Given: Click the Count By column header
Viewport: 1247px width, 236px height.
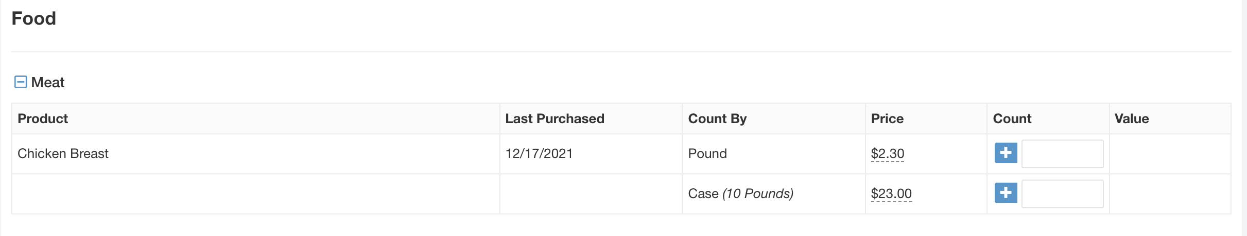Looking at the screenshot, I should pyautogui.click(x=717, y=119).
